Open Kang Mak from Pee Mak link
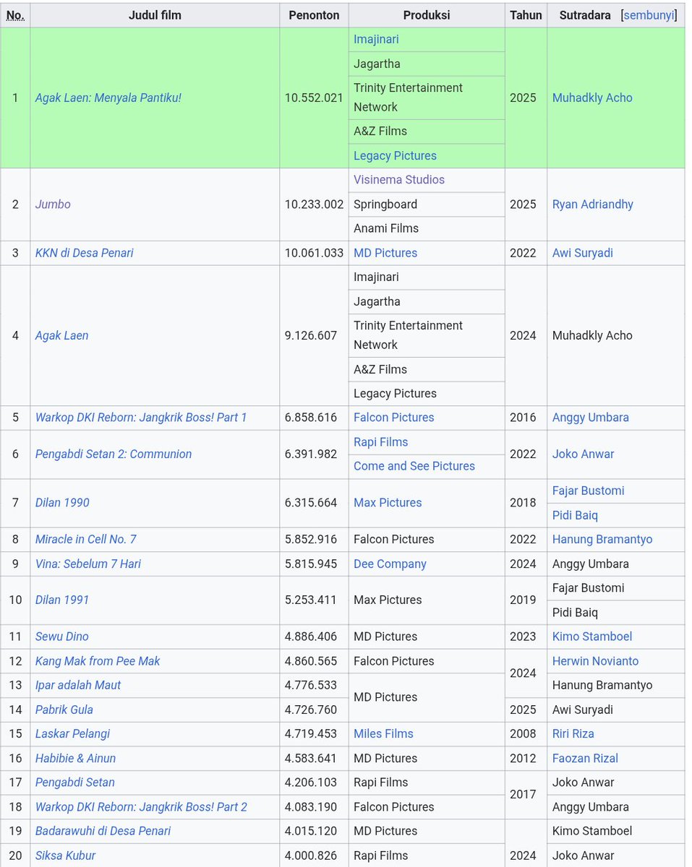 point(98,661)
